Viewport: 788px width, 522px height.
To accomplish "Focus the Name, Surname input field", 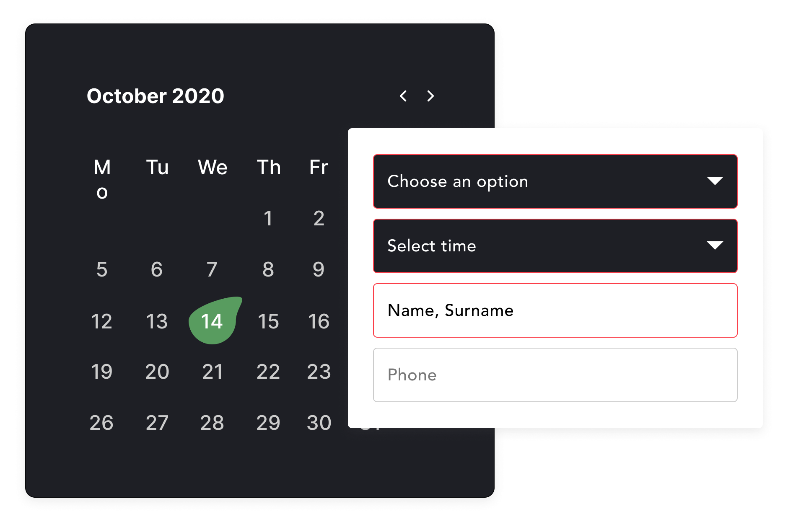I will (555, 310).
